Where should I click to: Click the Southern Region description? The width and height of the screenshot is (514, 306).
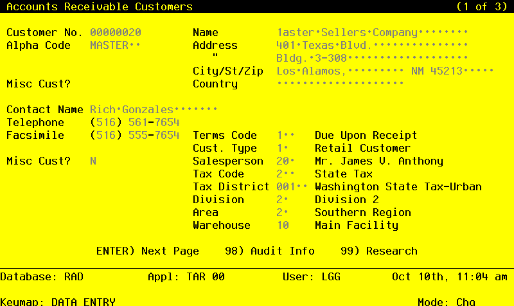(362, 212)
